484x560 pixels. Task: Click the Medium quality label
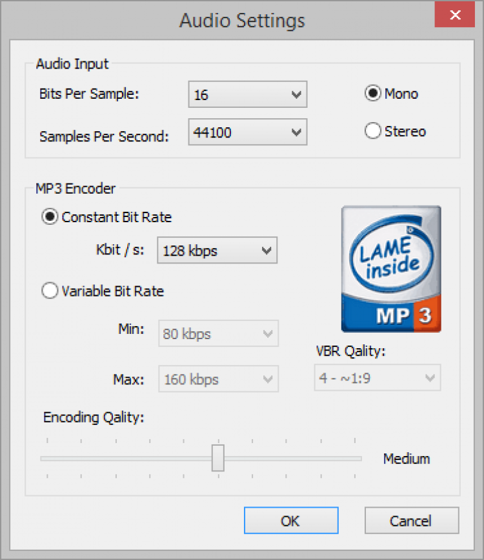click(x=407, y=459)
